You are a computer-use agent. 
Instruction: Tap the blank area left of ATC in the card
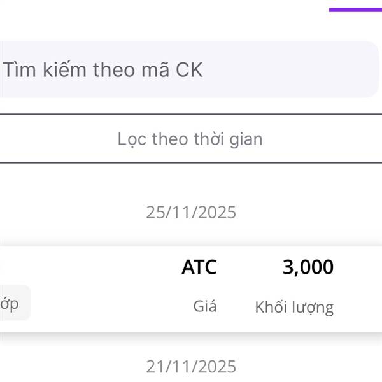tap(95, 267)
